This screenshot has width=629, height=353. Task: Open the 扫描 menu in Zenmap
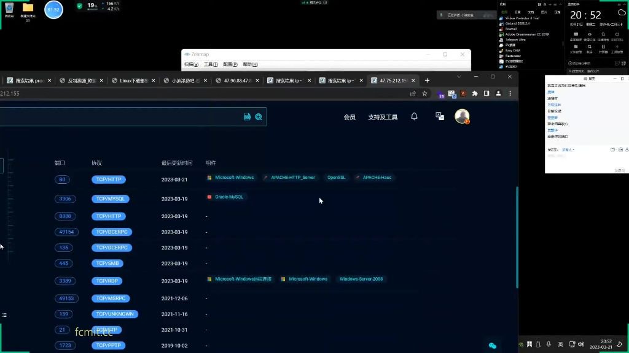coord(192,64)
